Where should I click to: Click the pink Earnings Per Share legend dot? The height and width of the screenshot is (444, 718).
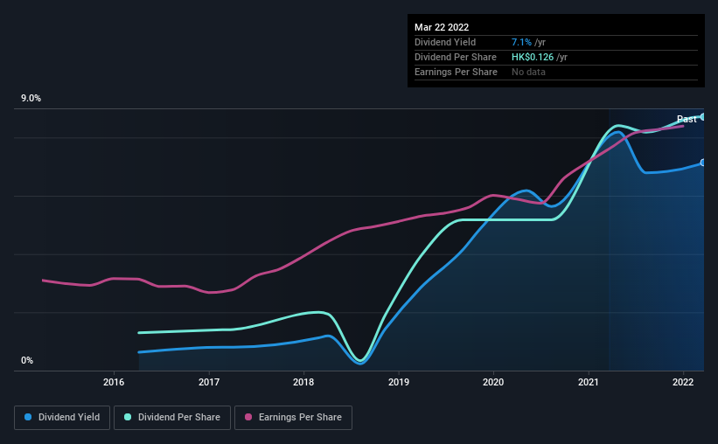(248, 417)
